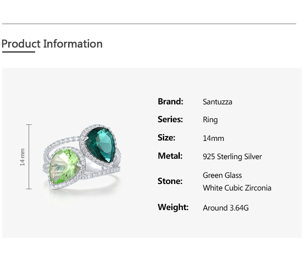Click the White Cubic Zirconia text
The height and width of the screenshot is (264, 304).
(x=237, y=188)
